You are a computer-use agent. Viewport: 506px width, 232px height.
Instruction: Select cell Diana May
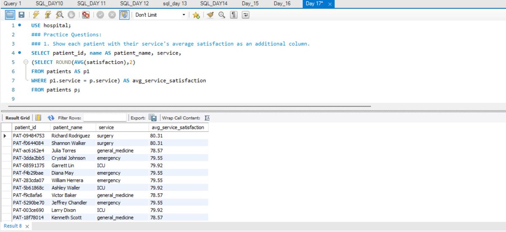73,173
